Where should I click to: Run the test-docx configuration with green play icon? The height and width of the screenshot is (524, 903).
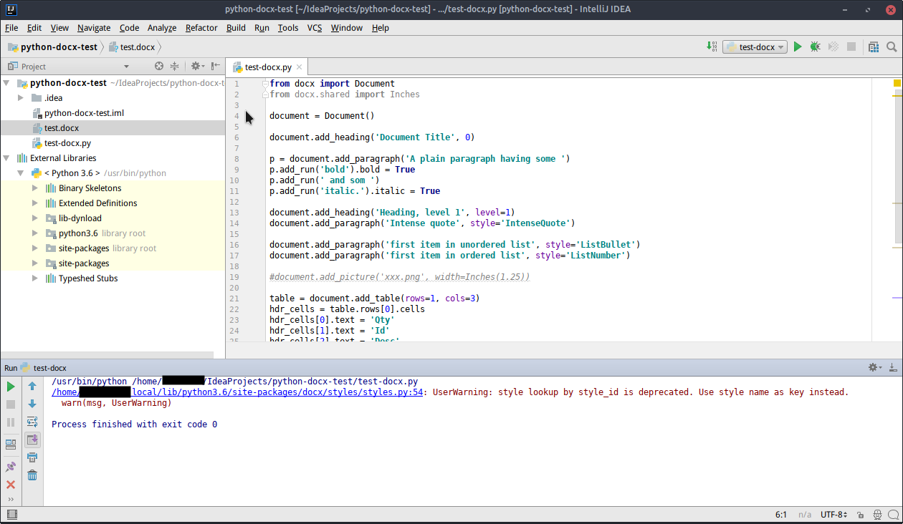(x=798, y=46)
